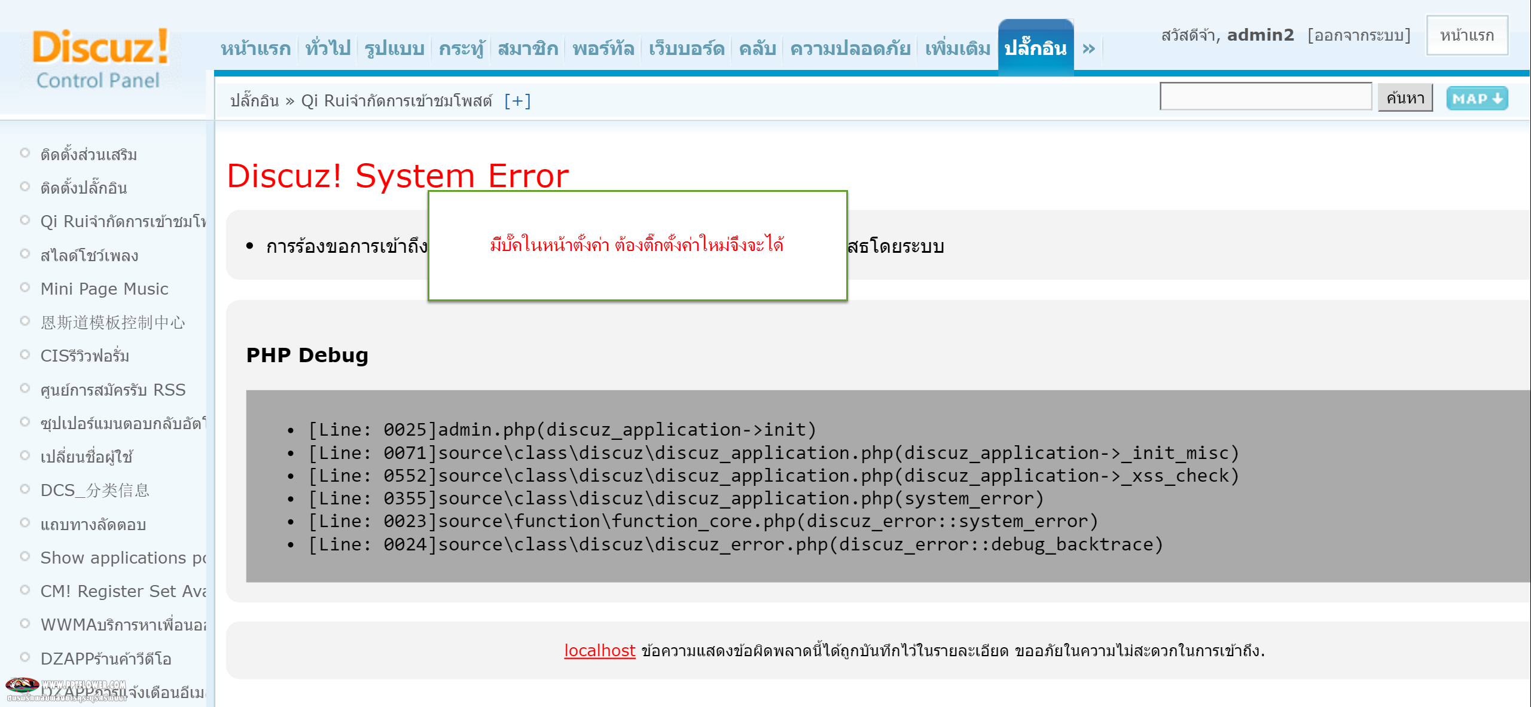Click the admin2 username text

pos(1260,35)
